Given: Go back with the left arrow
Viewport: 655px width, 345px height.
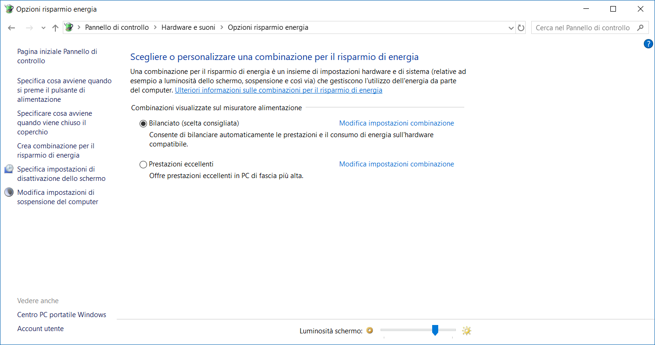Looking at the screenshot, I should coord(12,28).
